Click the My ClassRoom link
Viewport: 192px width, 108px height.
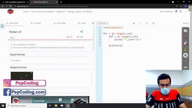[x=166, y=11]
